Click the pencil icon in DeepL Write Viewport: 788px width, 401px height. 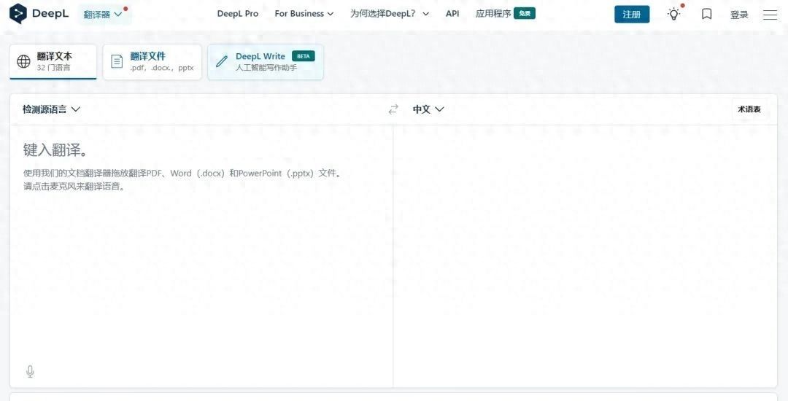(222, 61)
